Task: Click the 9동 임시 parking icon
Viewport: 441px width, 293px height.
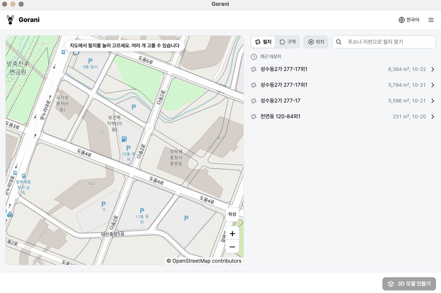Action: click(90, 61)
